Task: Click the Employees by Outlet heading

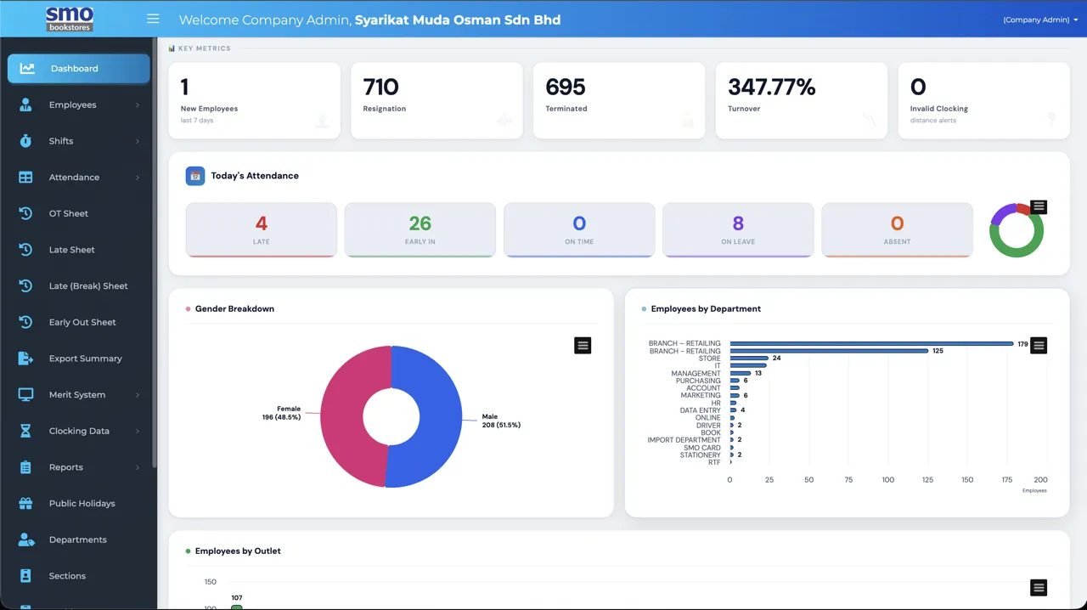Action: coord(238,551)
